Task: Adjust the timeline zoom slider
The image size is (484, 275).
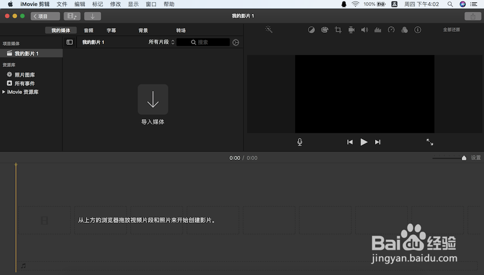Action: (464, 158)
